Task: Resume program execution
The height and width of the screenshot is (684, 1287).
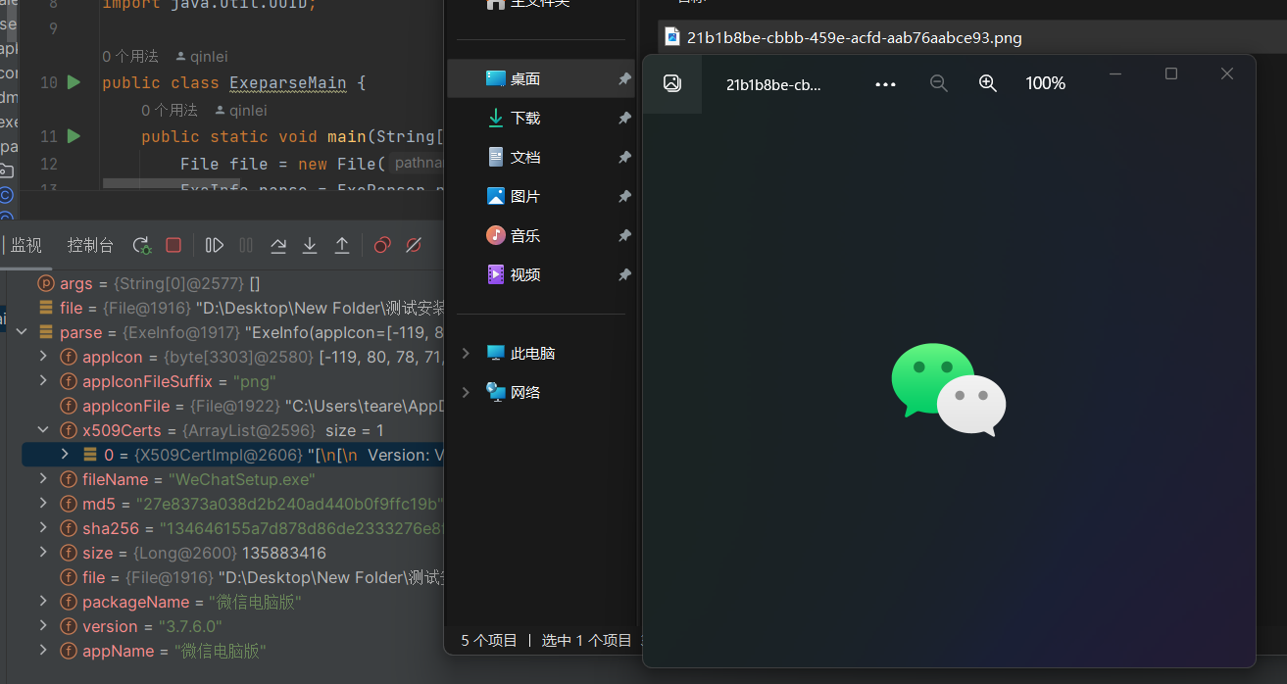Action: [215, 245]
